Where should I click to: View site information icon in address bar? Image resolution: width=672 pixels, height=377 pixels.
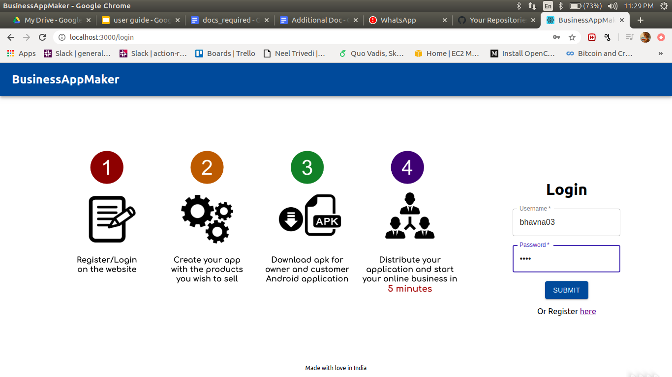tap(62, 37)
